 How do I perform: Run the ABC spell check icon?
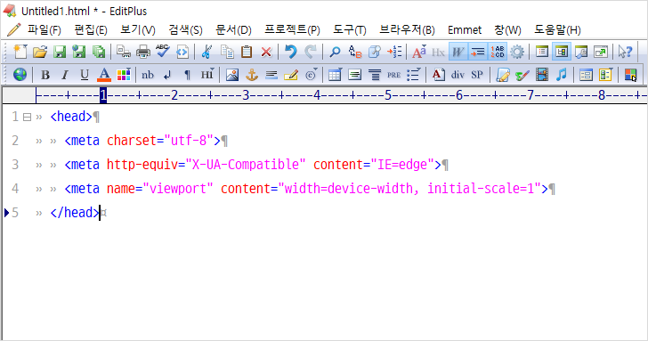pyautogui.click(x=163, y=52)
